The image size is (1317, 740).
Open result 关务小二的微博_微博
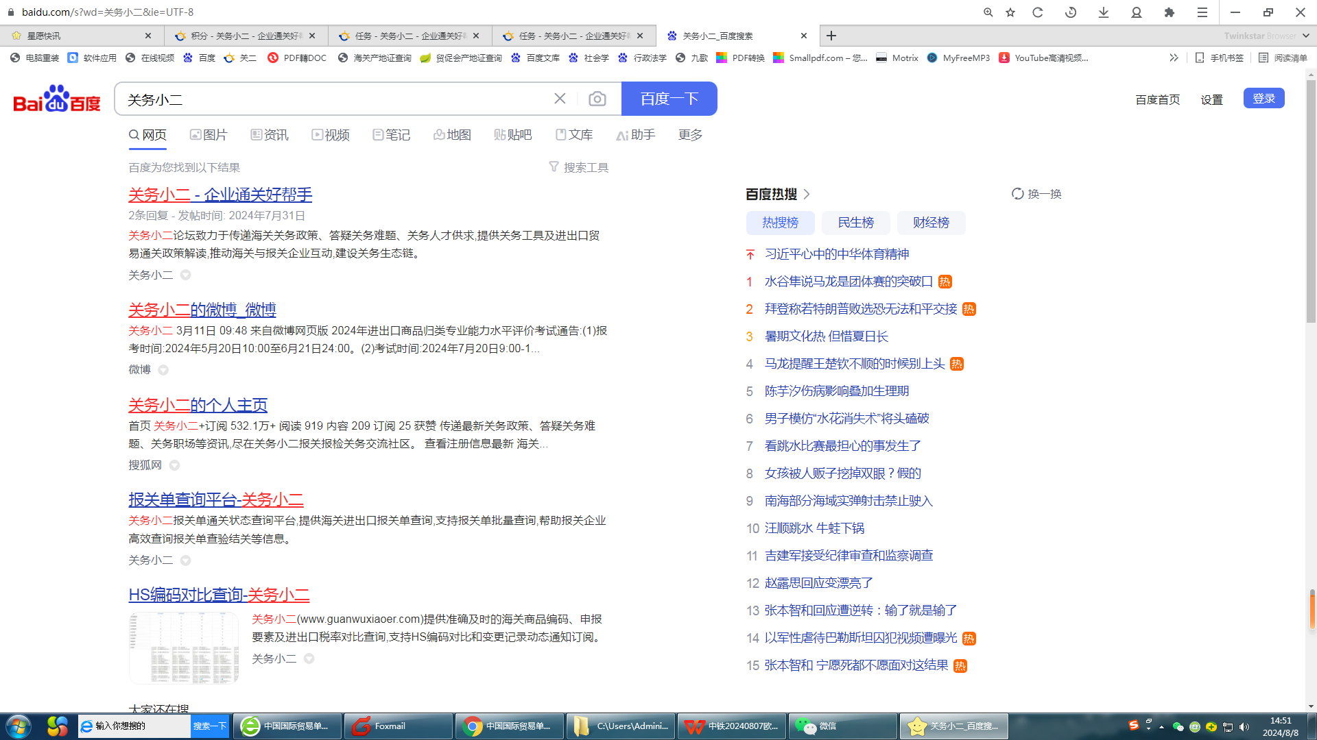point(202,310)
